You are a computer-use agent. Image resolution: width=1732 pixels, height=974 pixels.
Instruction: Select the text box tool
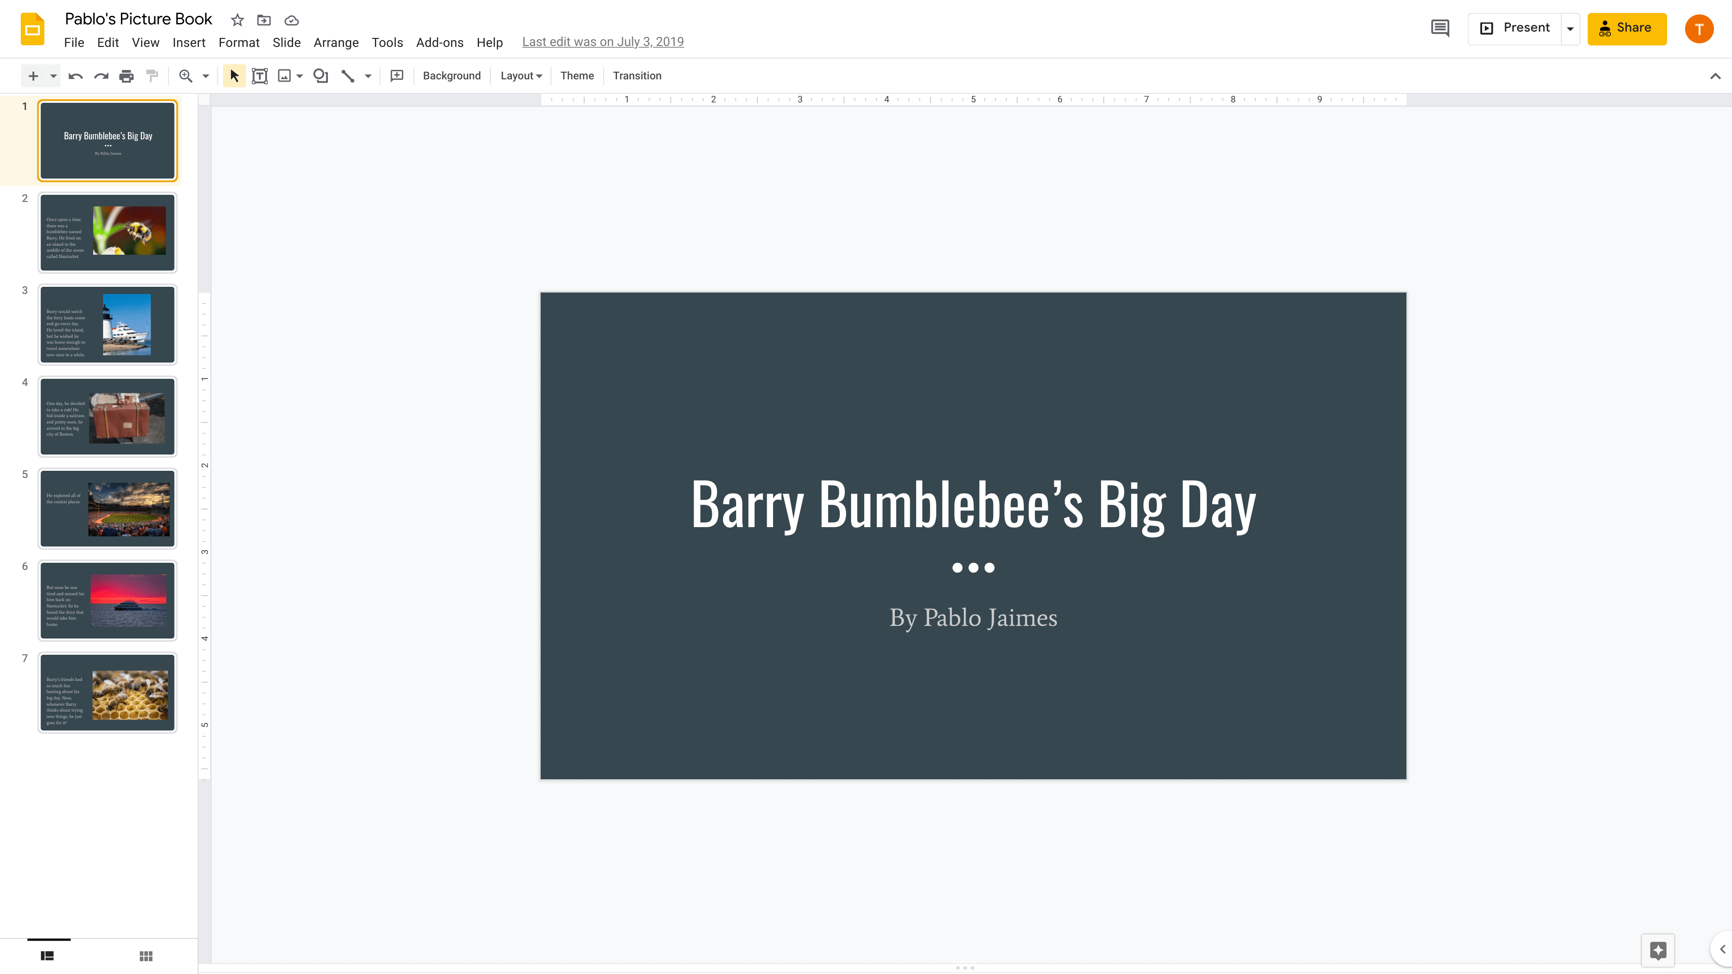(x=259, y=76)
